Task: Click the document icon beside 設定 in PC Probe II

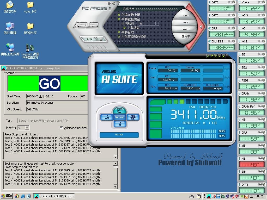Action: (101, 39)
